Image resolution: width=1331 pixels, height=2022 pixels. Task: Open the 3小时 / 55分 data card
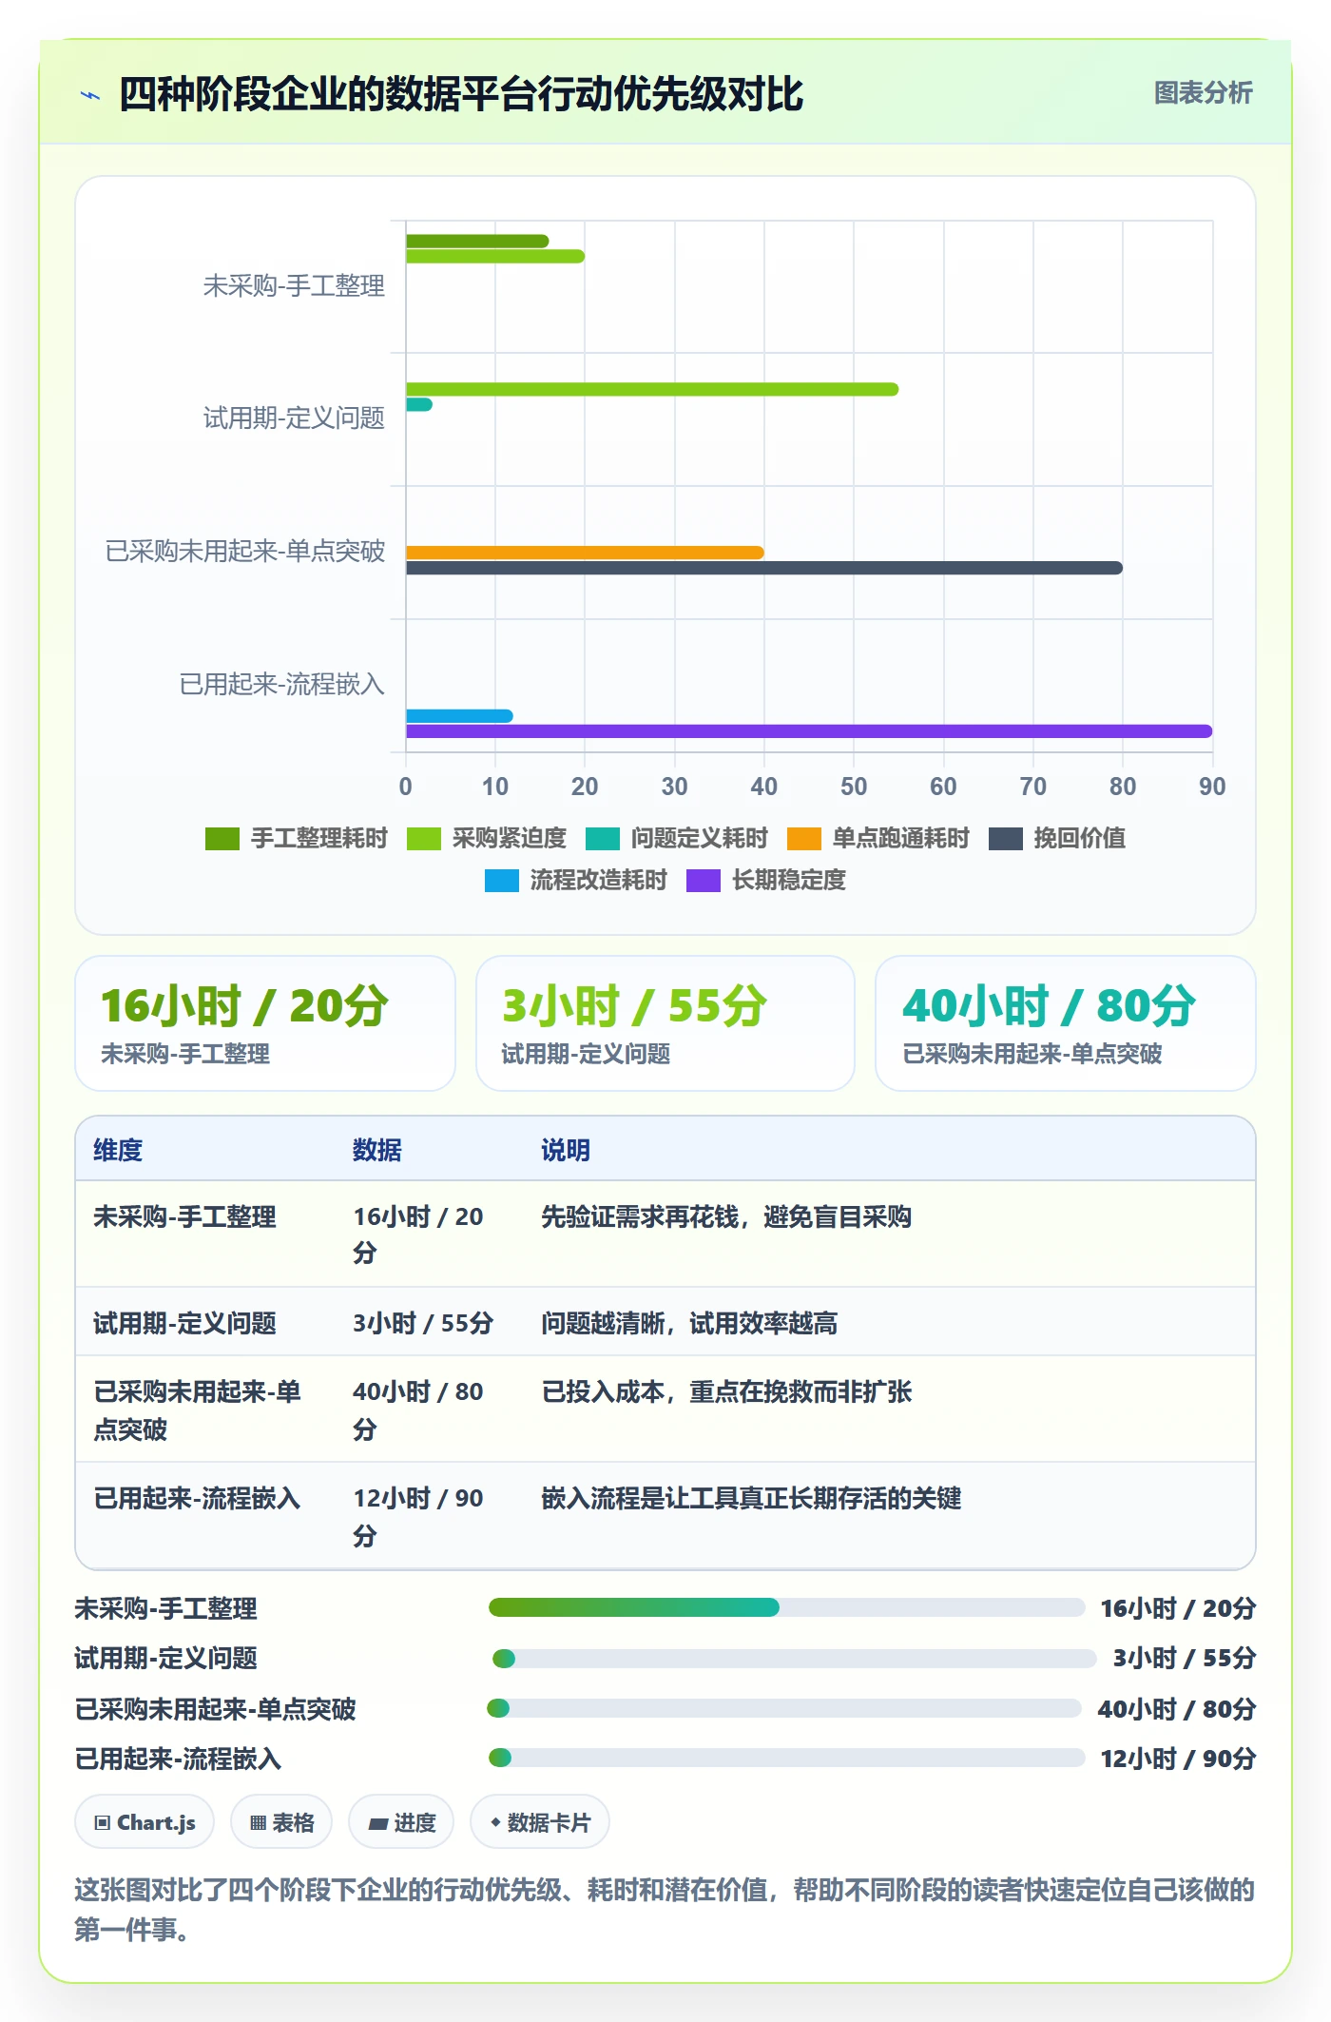pyautogui.click(x=665, y=1023)
